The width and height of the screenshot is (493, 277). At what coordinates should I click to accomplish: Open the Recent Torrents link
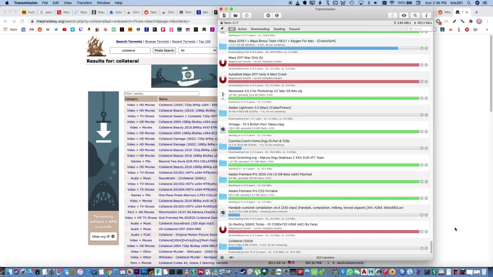pyautogui.click(x=184, y=42)
